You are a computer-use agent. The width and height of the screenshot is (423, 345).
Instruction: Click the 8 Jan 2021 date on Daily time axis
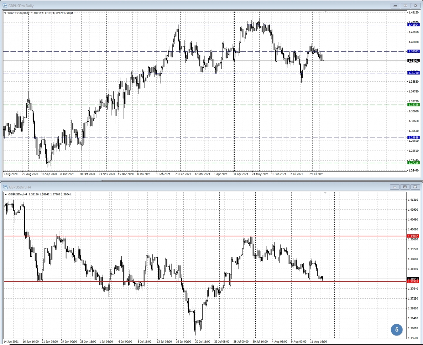tap(144, 174)
